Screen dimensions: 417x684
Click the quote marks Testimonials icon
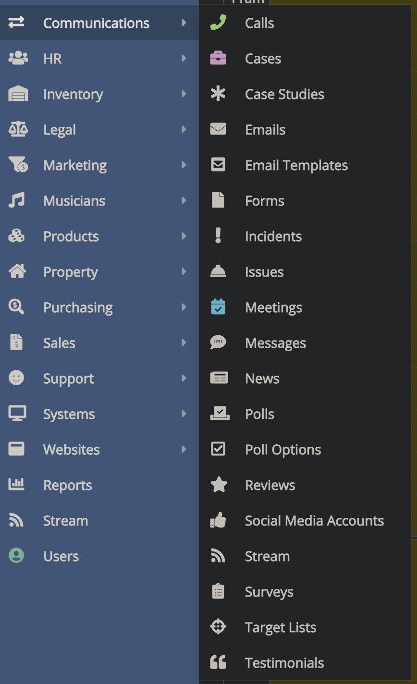[218, 662]
